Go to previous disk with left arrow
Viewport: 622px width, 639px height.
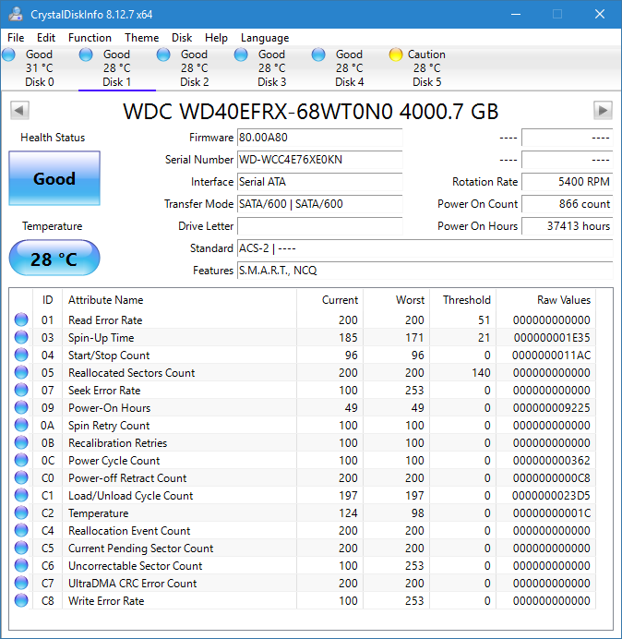[19, 111]
